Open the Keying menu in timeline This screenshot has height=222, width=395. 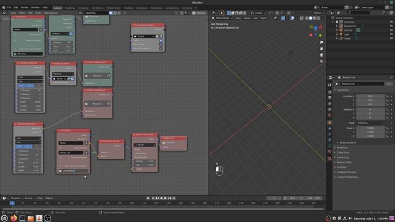(30, 199)
